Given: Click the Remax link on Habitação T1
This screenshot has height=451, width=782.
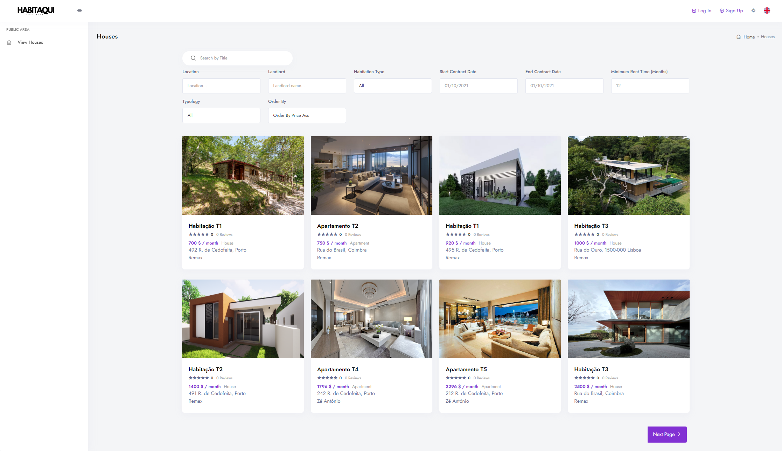Looking at the screenshot, I should 195,258.
